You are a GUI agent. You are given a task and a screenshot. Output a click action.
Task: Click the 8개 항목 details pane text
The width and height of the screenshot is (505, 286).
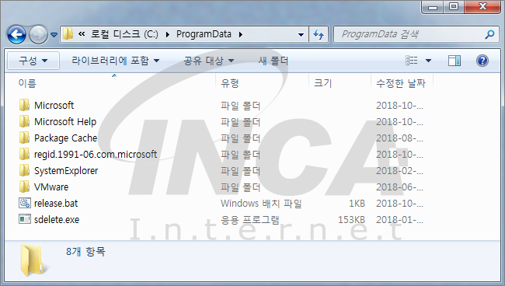[85, 252]
